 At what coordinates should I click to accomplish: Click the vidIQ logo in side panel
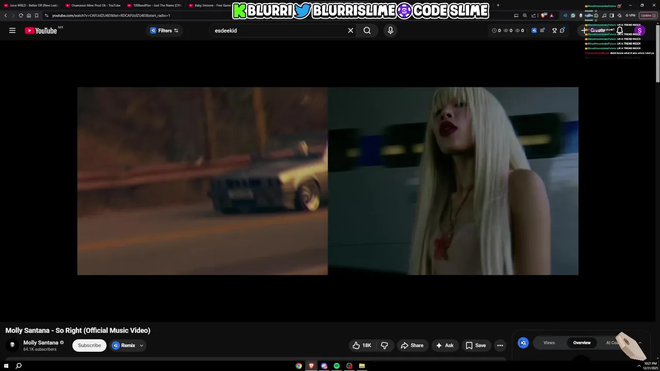point(523,343)
